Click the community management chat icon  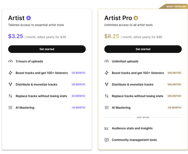pyautogui.click(x=107, y=140)
